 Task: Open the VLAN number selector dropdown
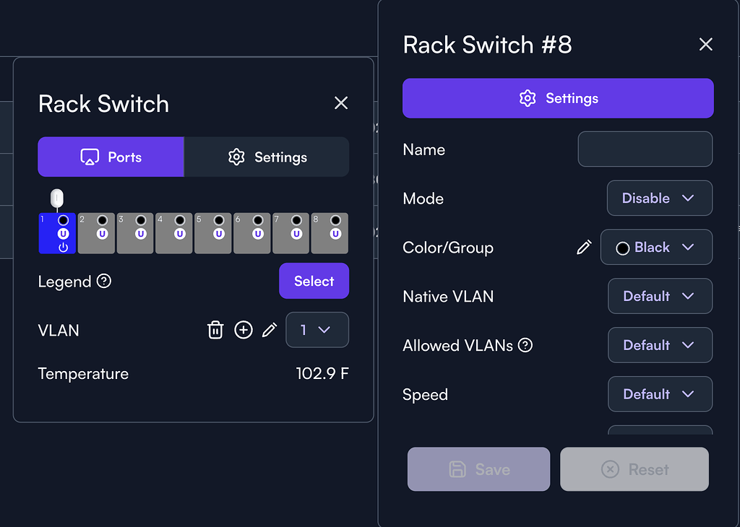pos(317,330)
